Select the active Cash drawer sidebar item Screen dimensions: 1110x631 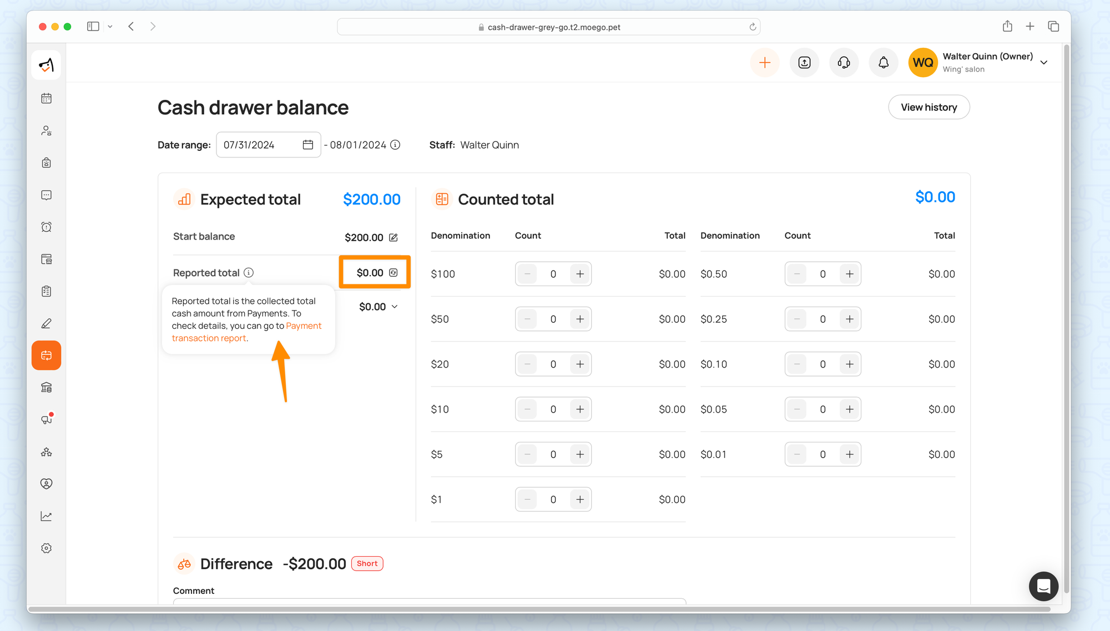click(x=47, y=355)
